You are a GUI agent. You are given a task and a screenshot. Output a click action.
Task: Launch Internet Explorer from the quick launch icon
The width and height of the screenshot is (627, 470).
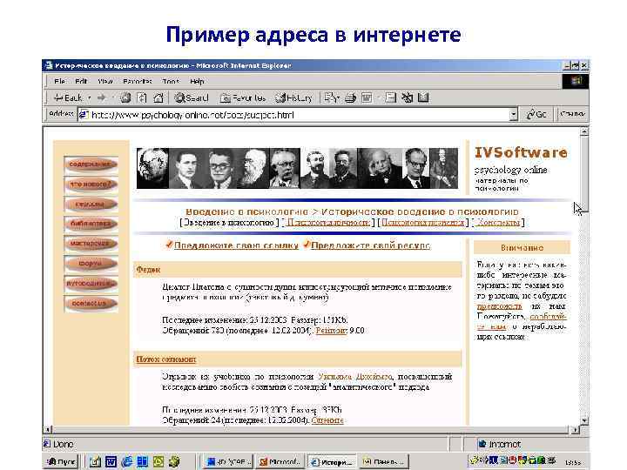click(x=127, y=461)
